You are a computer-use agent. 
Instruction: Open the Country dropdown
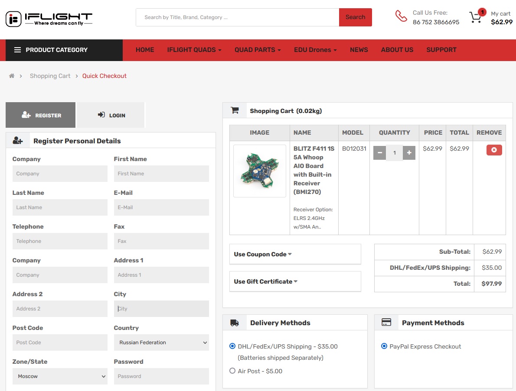161,343
